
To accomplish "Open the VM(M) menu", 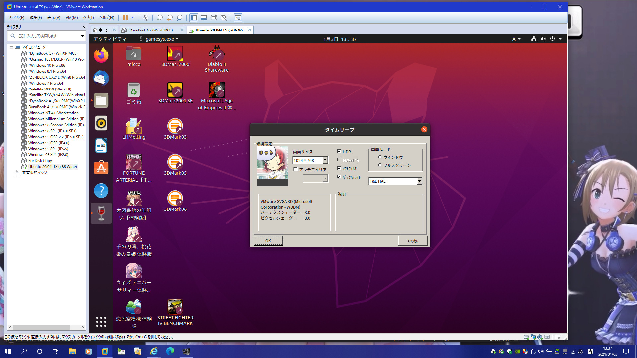I will click(x=72, y=18).
